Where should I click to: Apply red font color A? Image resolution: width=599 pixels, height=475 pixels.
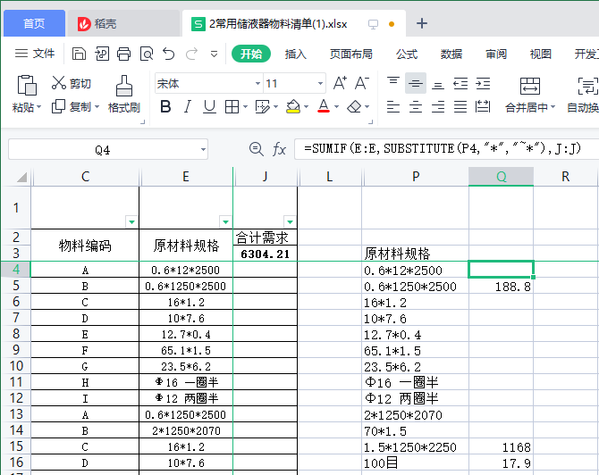point(324,106)
